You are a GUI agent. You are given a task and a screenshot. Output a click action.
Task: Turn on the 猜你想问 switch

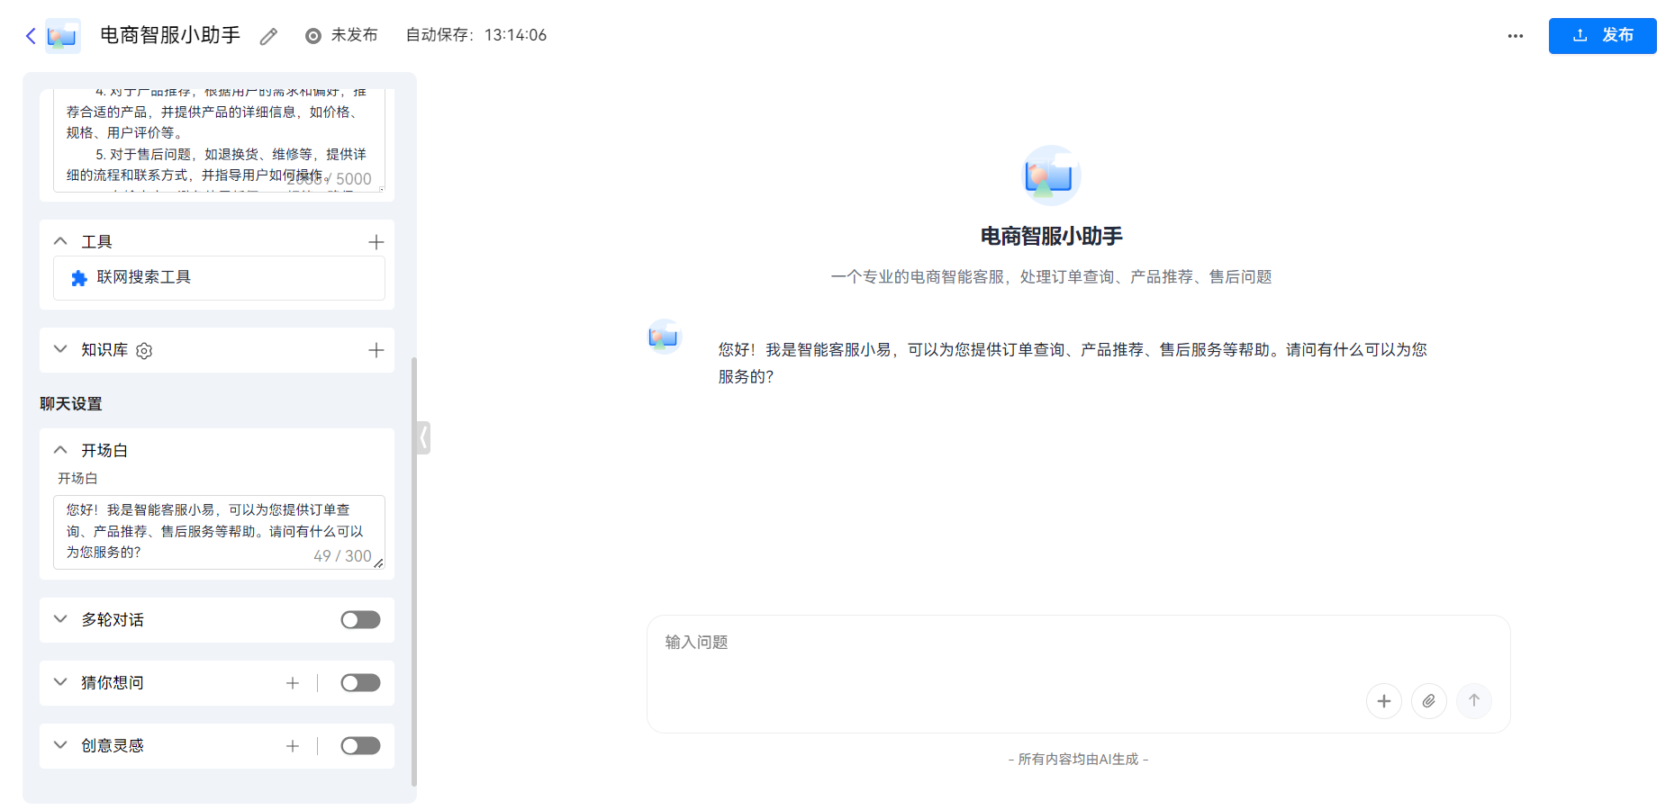click(x=360, y=682)
